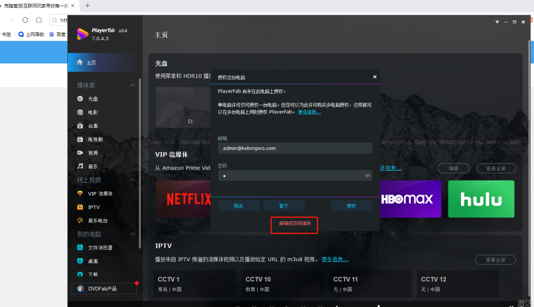Select the 音乐 music note icon
The image size is (534, 307).
pos(80,167)
